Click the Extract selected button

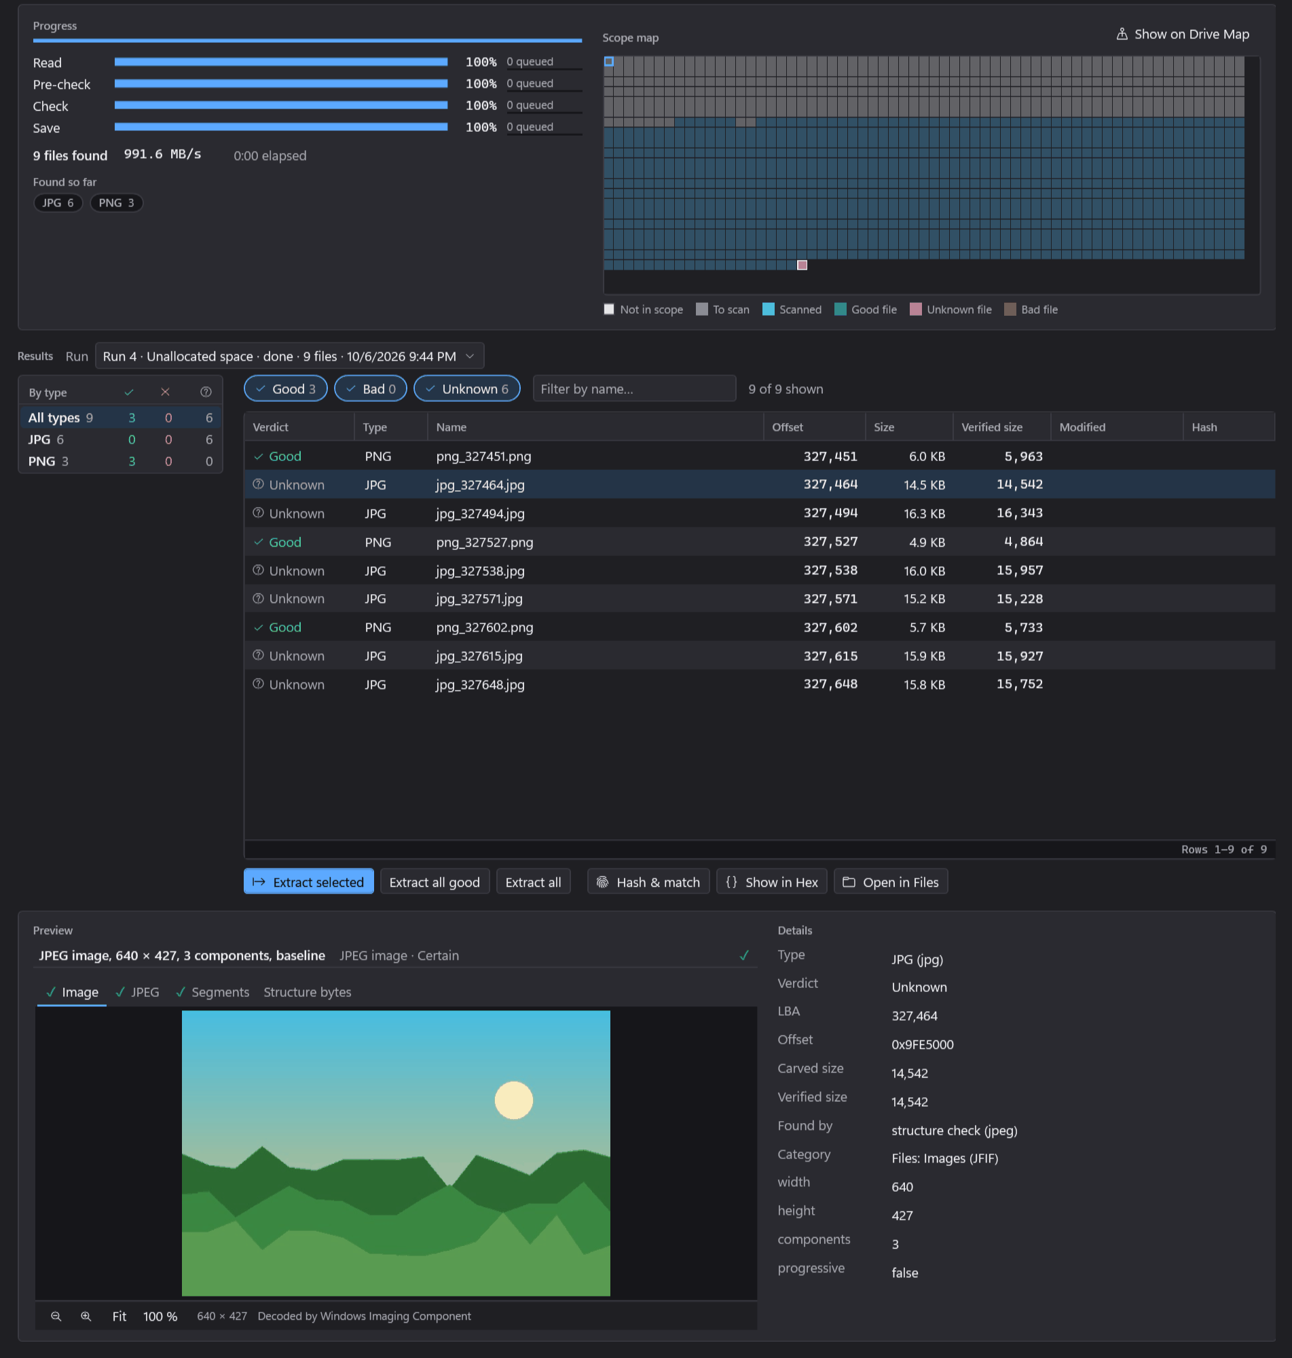[308, 882]
